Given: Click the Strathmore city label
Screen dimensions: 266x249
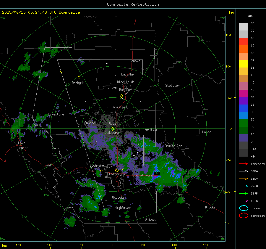Looking at the screenshot, I should (144, 175).
